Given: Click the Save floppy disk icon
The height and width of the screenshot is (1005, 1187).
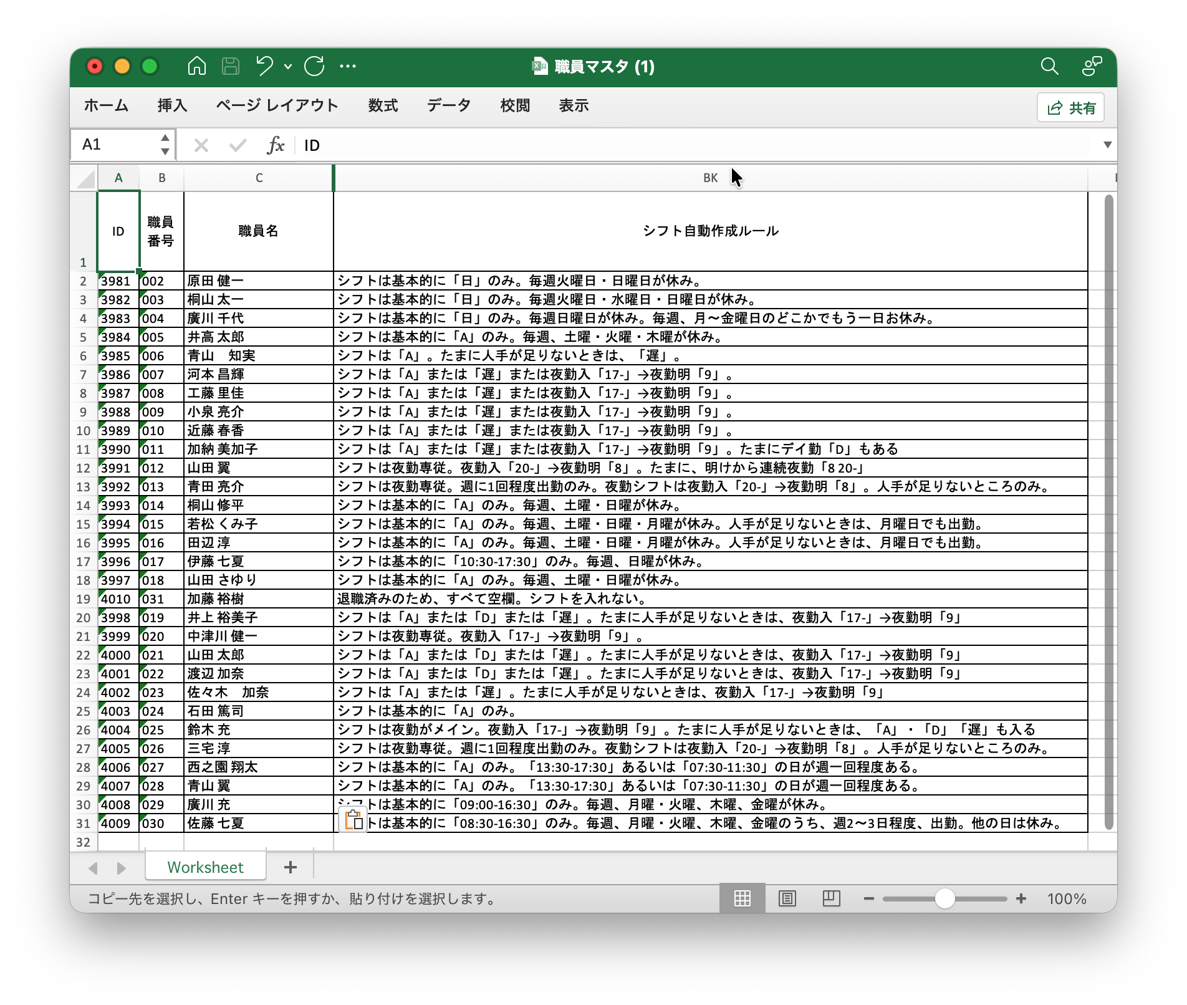Looking at the screenshot, I should click(x=231, y=66).
